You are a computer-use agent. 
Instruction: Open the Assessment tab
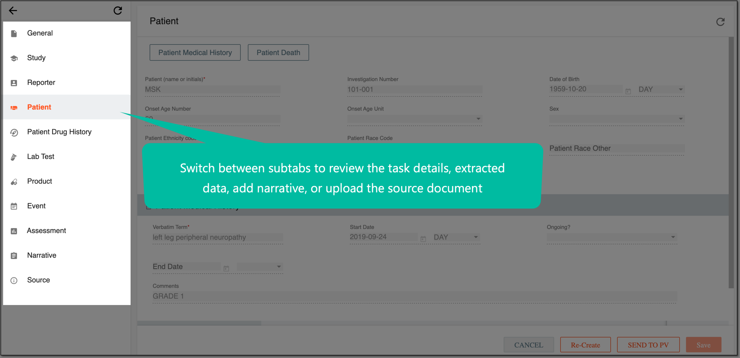click(x=67, y=230)
